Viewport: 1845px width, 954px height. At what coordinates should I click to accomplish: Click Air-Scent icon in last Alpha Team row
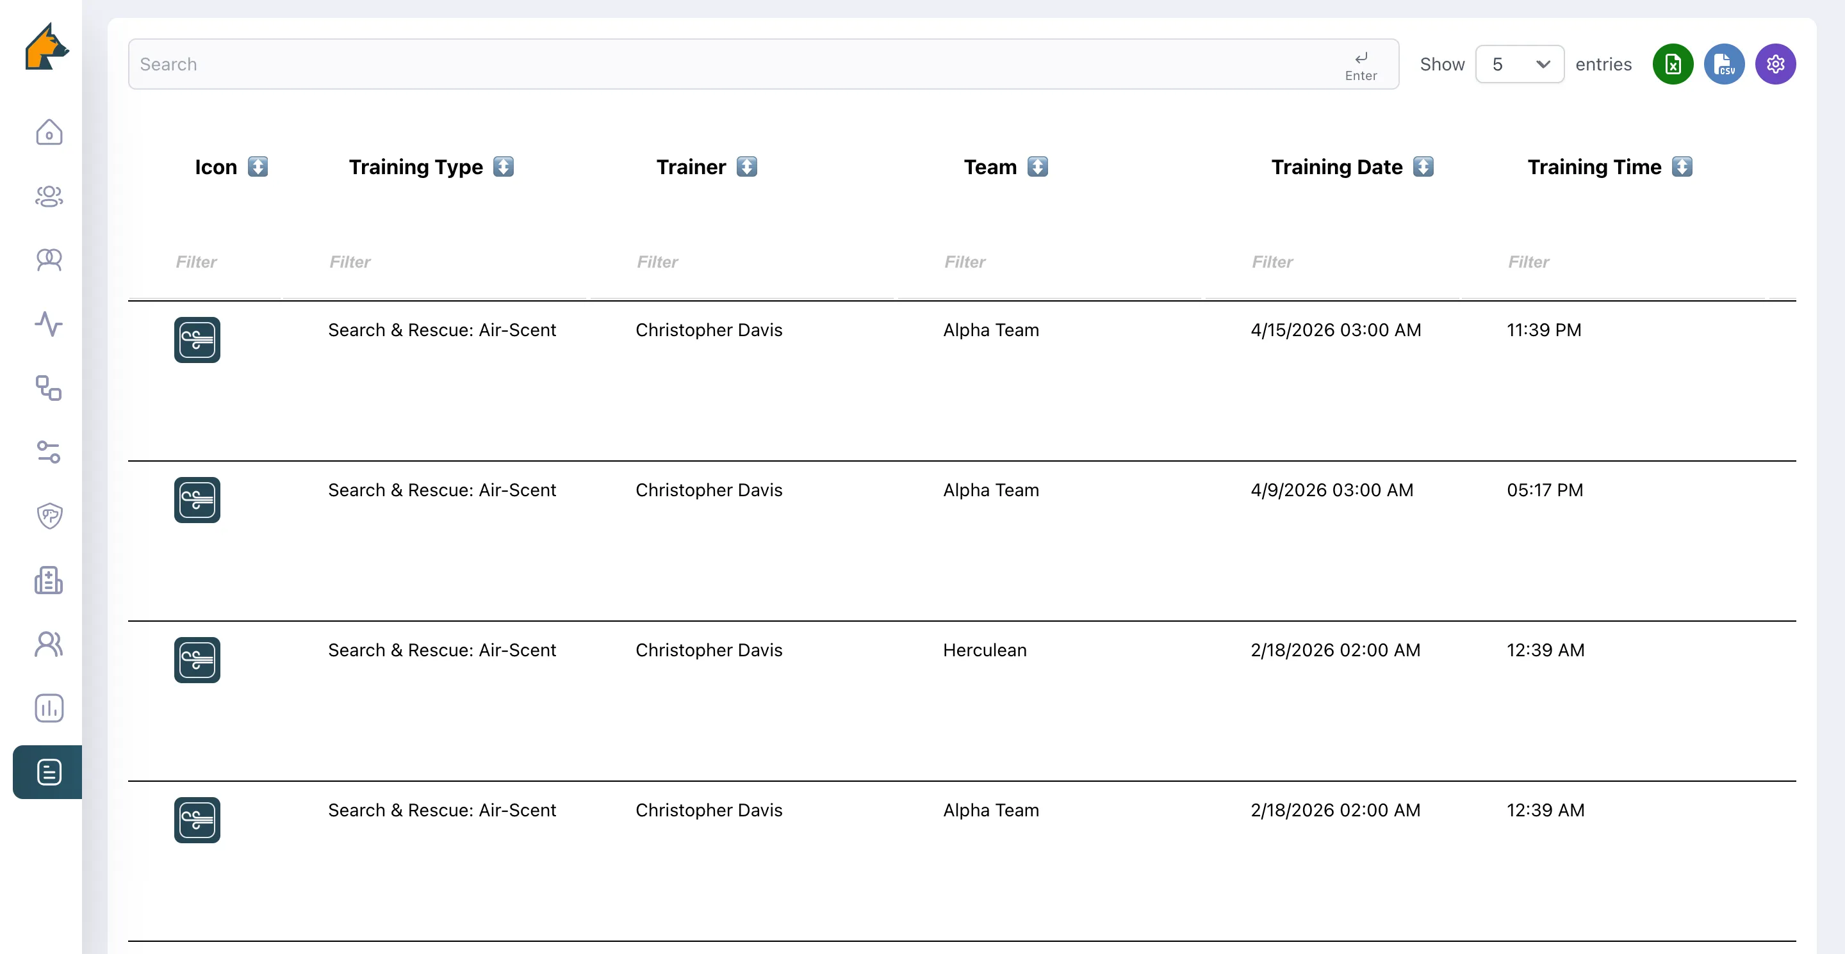(x=197, y=820)
